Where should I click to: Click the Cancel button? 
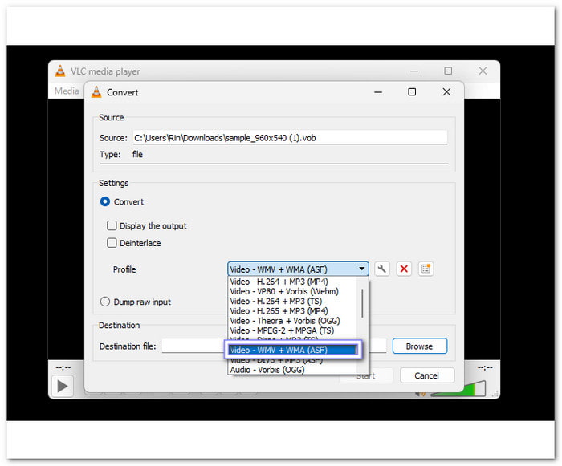coord(427,375)
